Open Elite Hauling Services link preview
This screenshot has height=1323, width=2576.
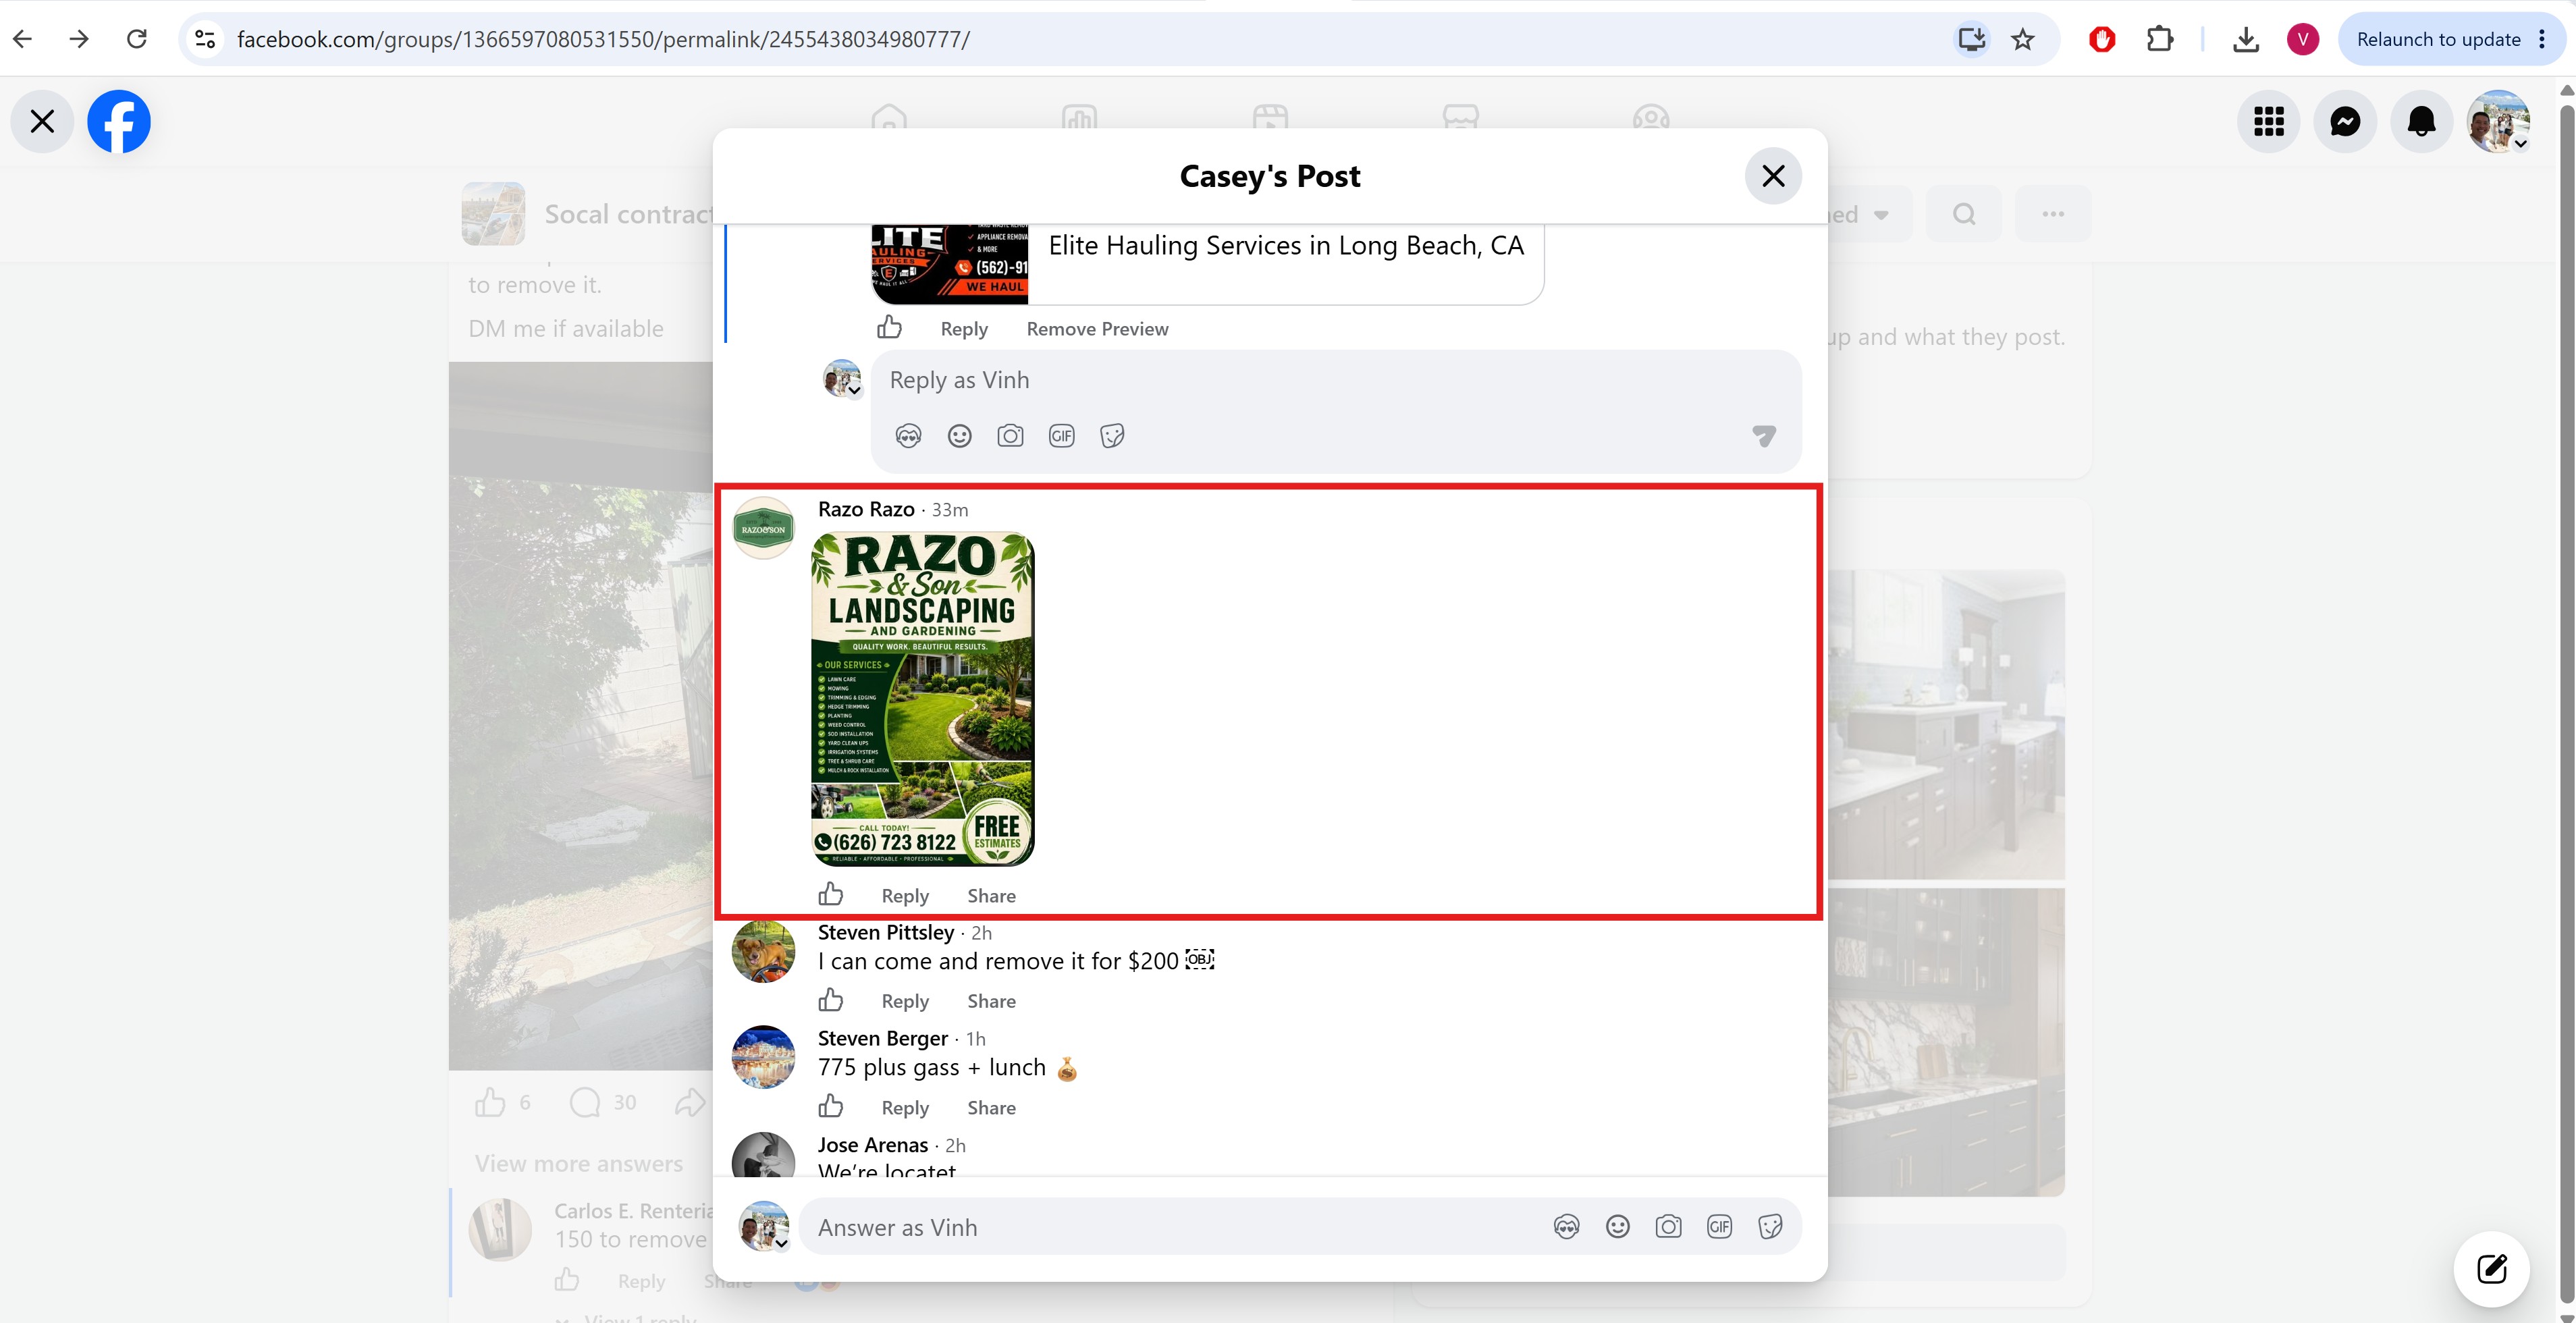(1207, 263)
